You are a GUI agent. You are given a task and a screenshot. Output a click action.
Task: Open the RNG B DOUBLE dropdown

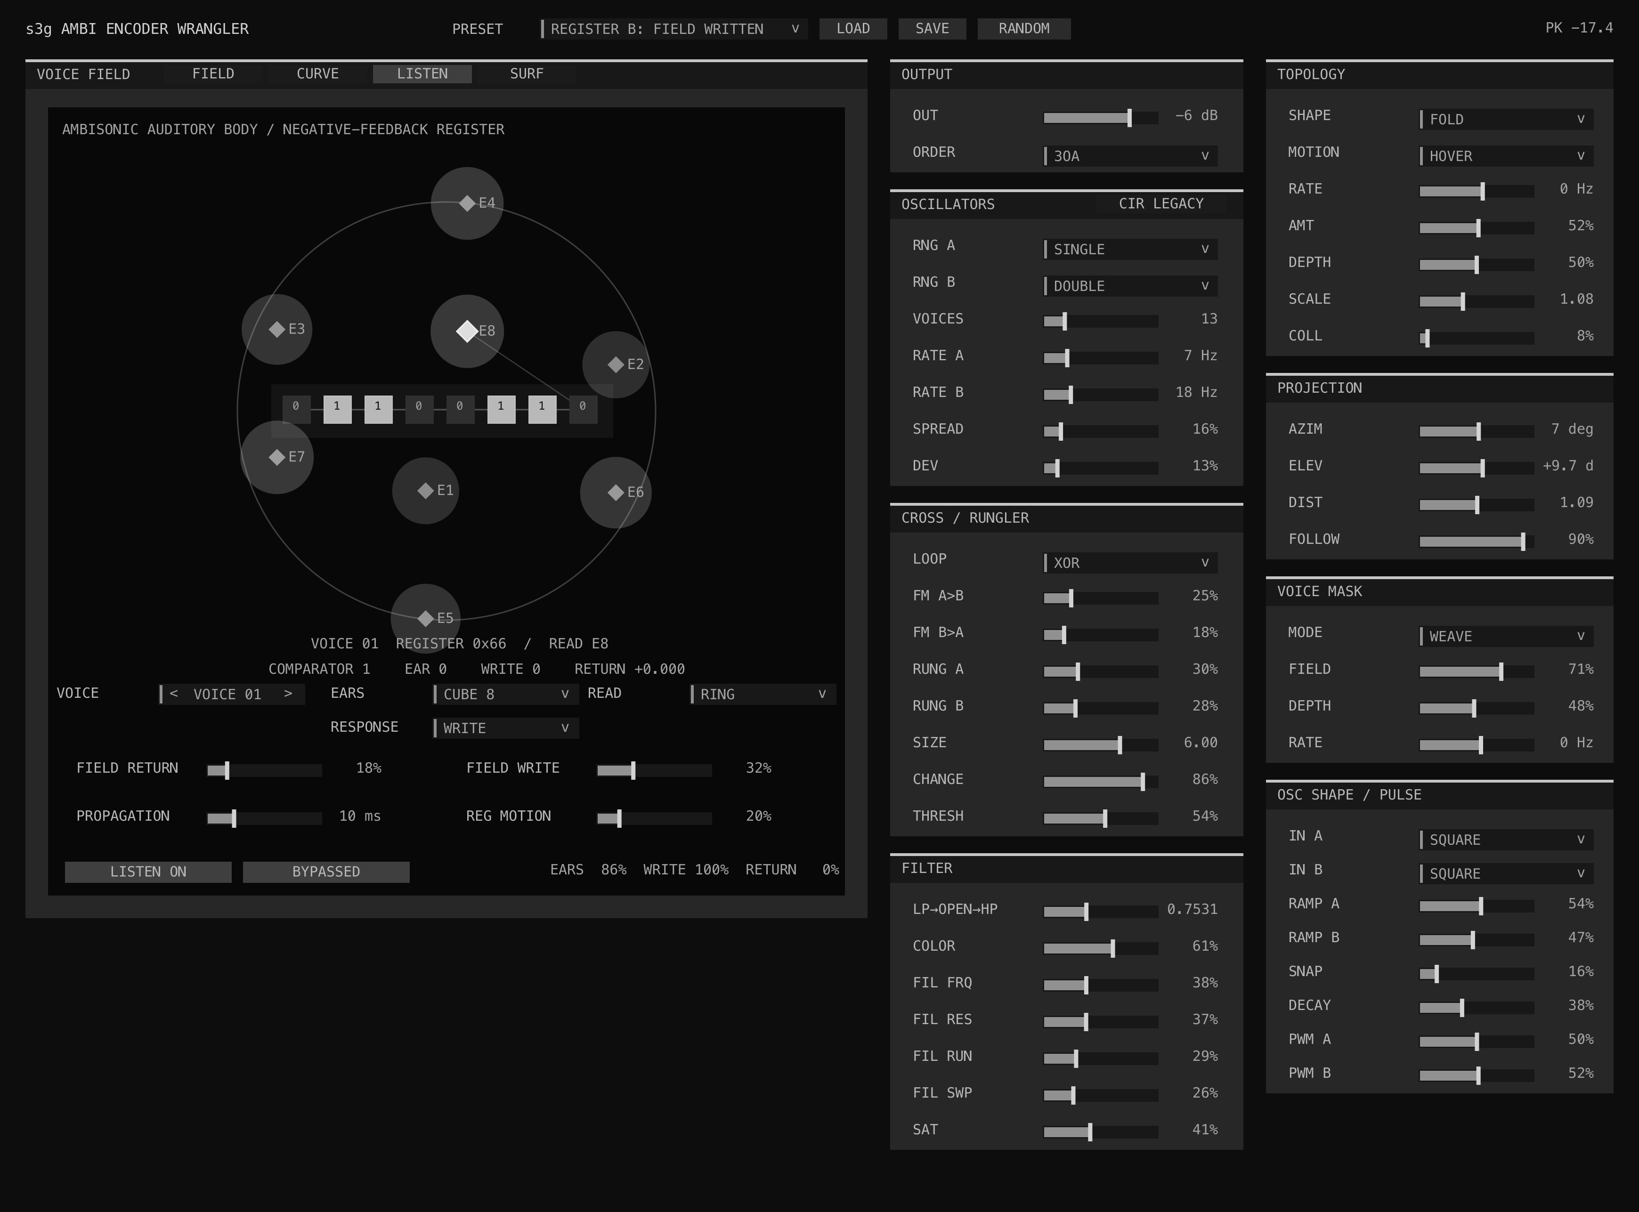1130,285
